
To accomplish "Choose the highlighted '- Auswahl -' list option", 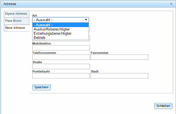I will pos(61,25).
